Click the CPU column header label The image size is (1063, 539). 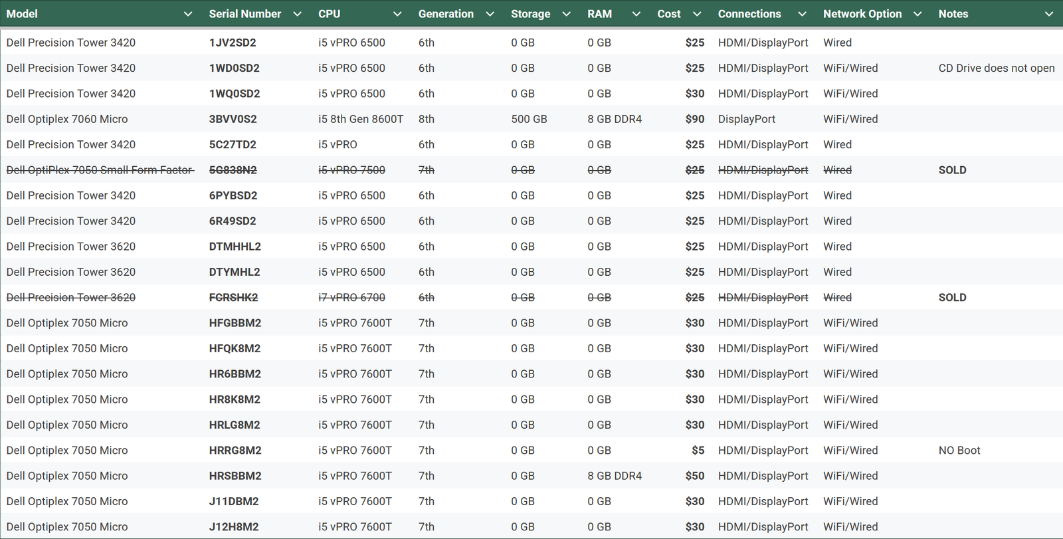329,14
